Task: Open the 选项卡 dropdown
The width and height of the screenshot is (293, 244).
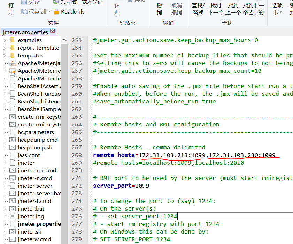Action: tap(277, 9)
